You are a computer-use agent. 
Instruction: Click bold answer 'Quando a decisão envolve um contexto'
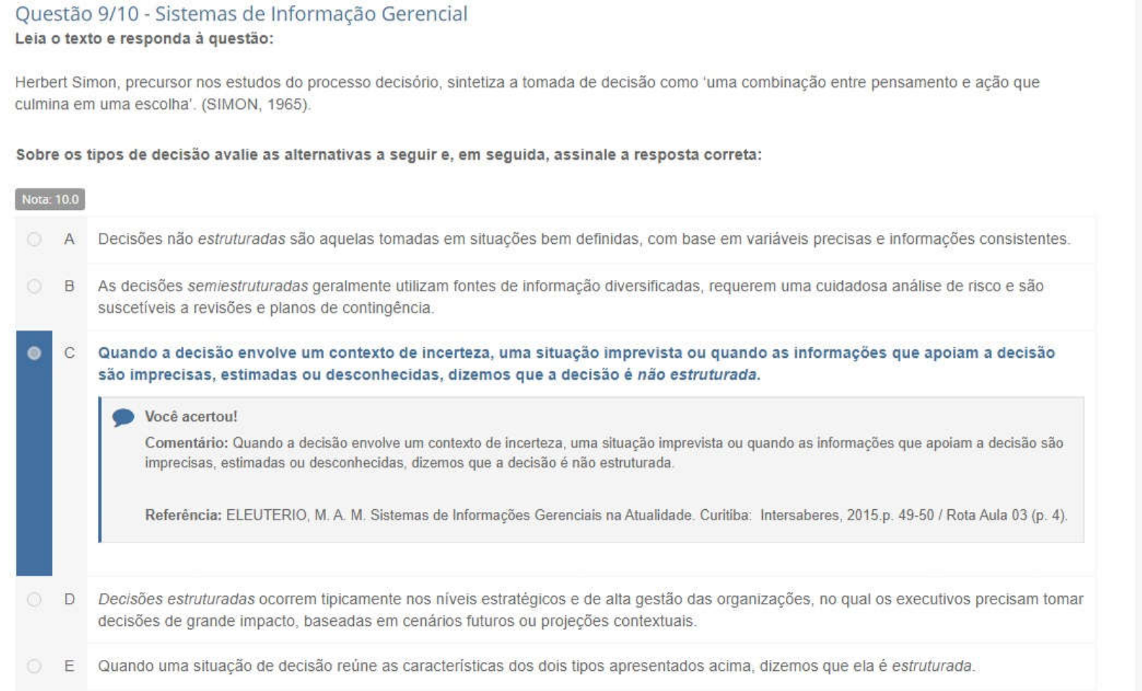(577, 364)
